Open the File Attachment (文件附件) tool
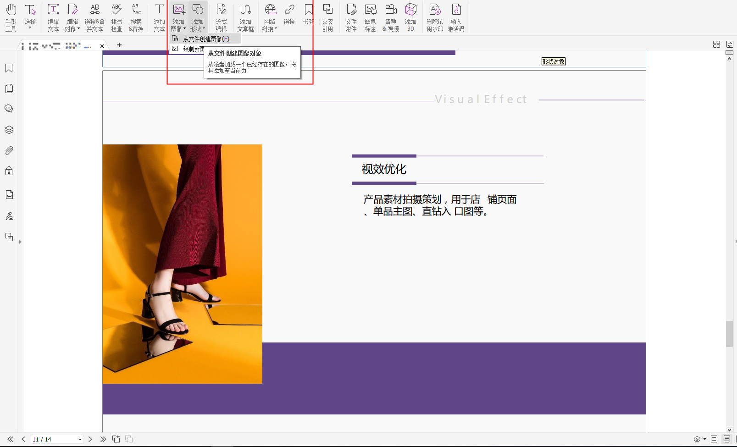Screen dimensions: 737x447 tap(351, 17)
